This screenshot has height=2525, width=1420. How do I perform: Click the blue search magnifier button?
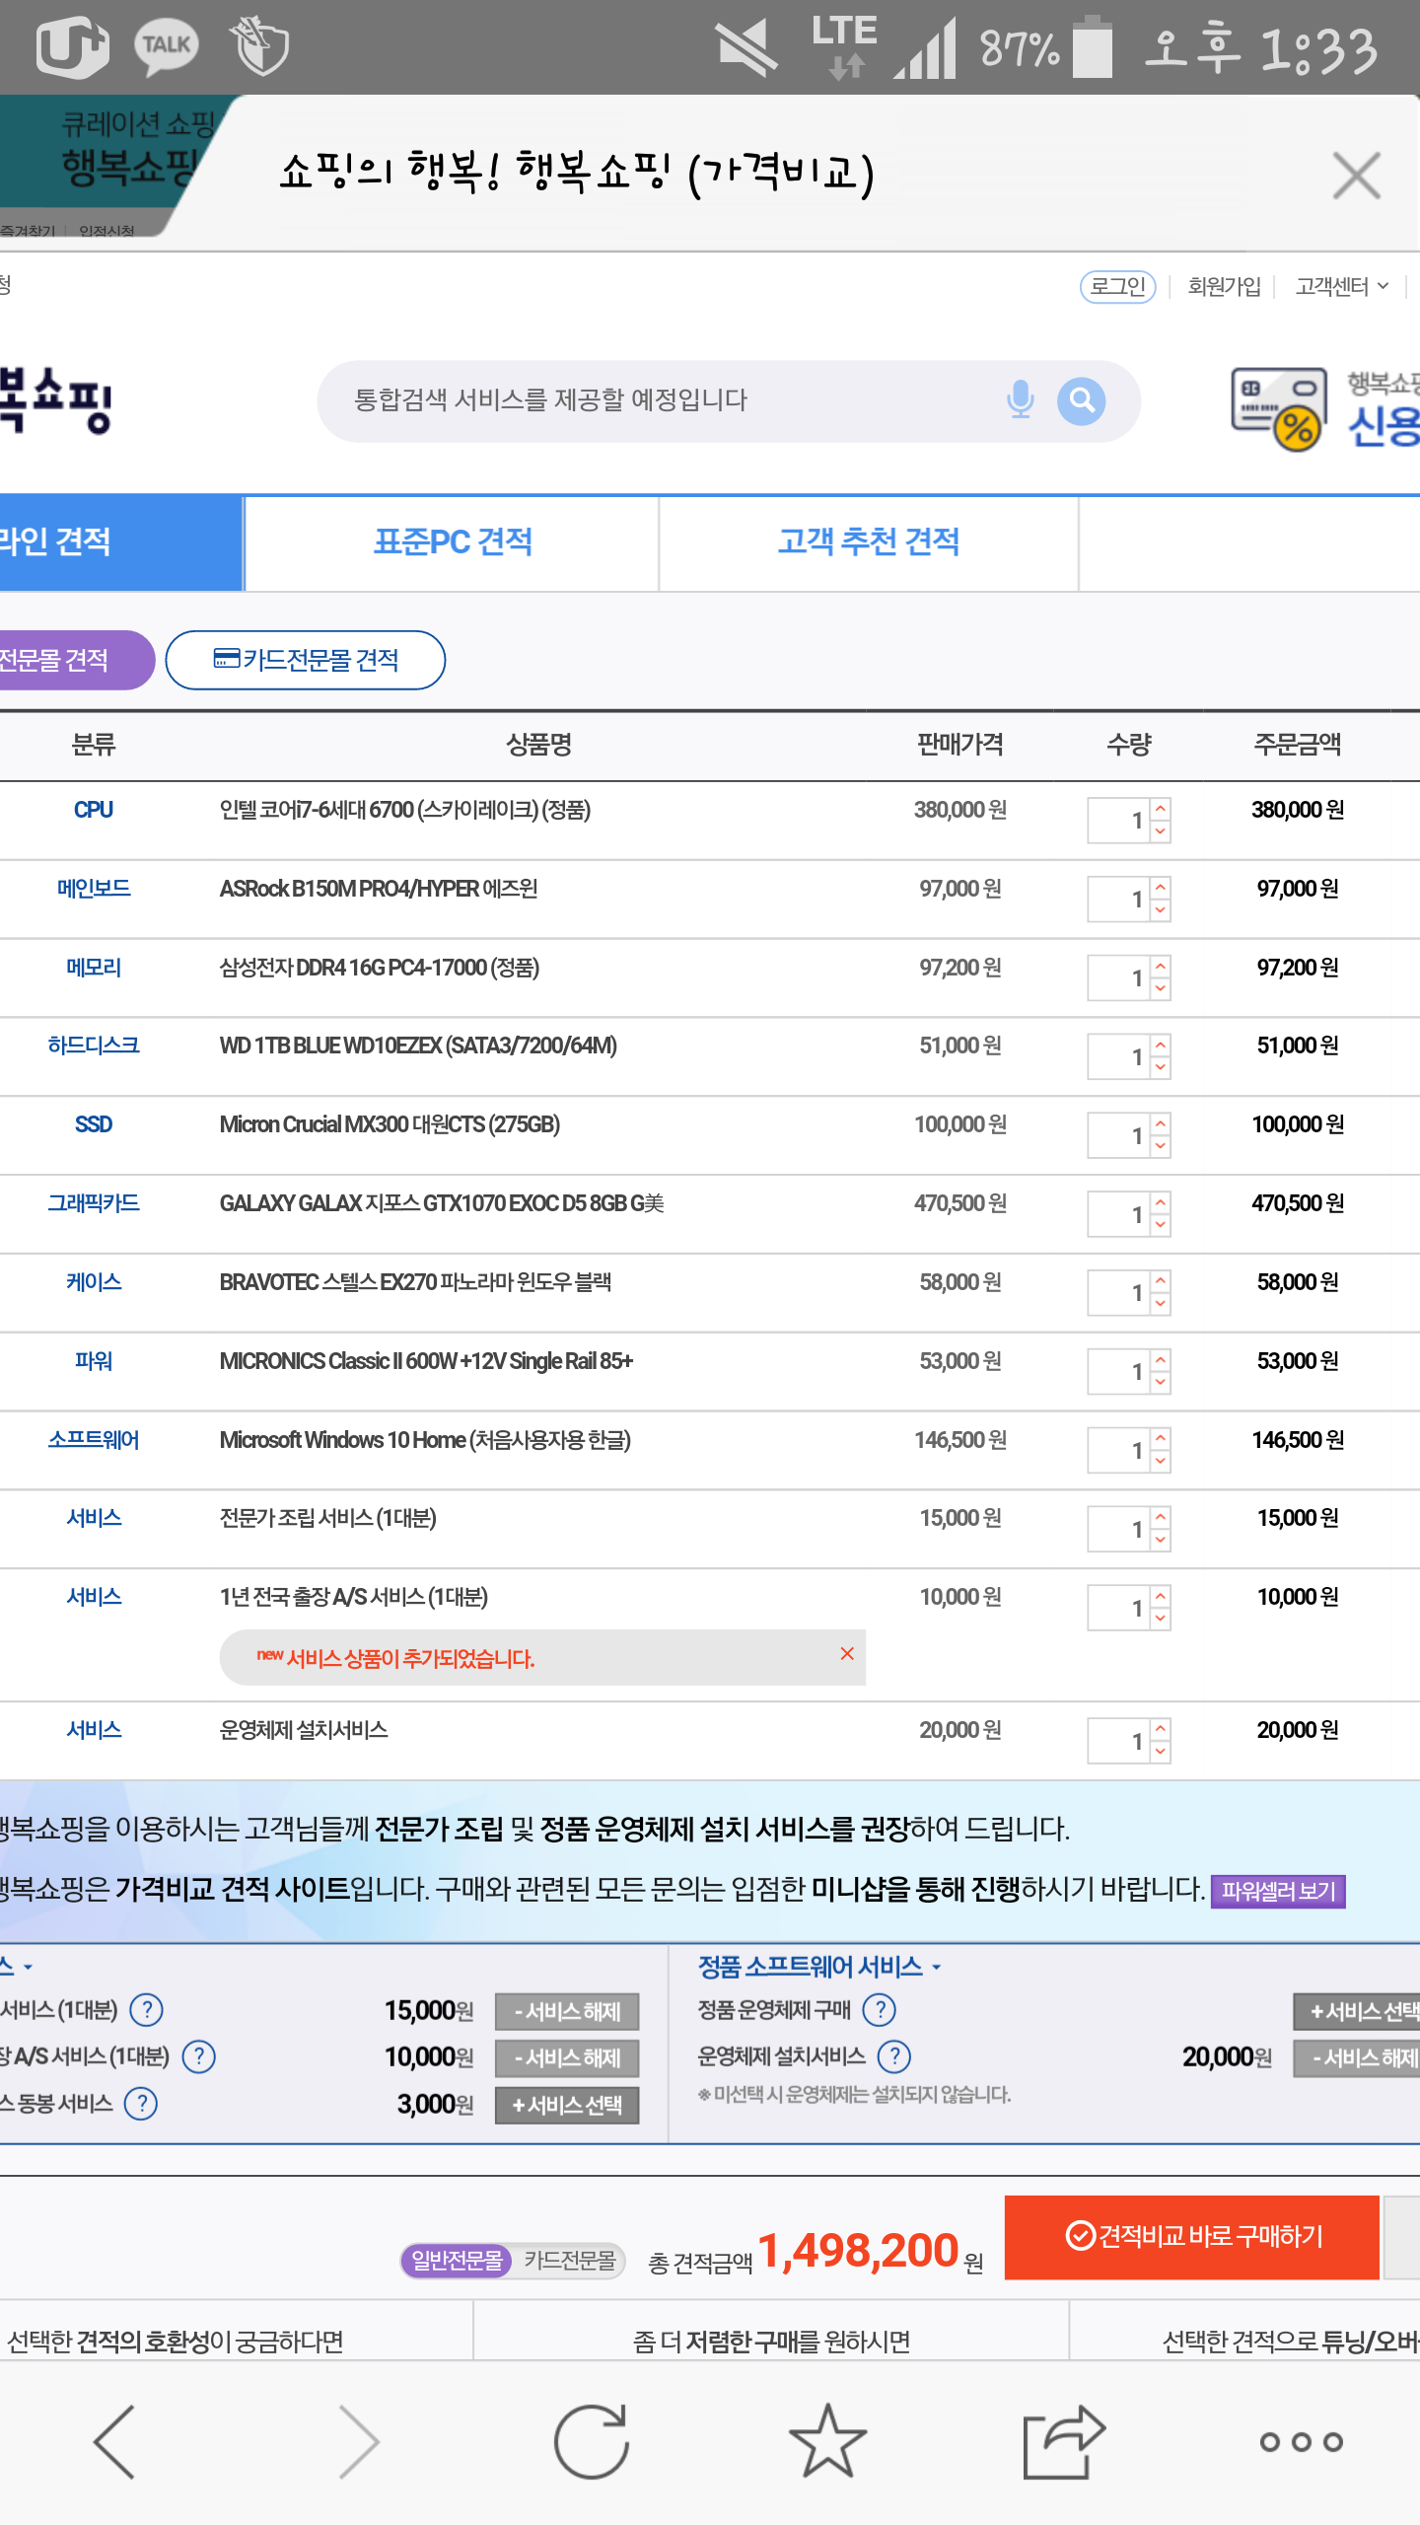1081,400
